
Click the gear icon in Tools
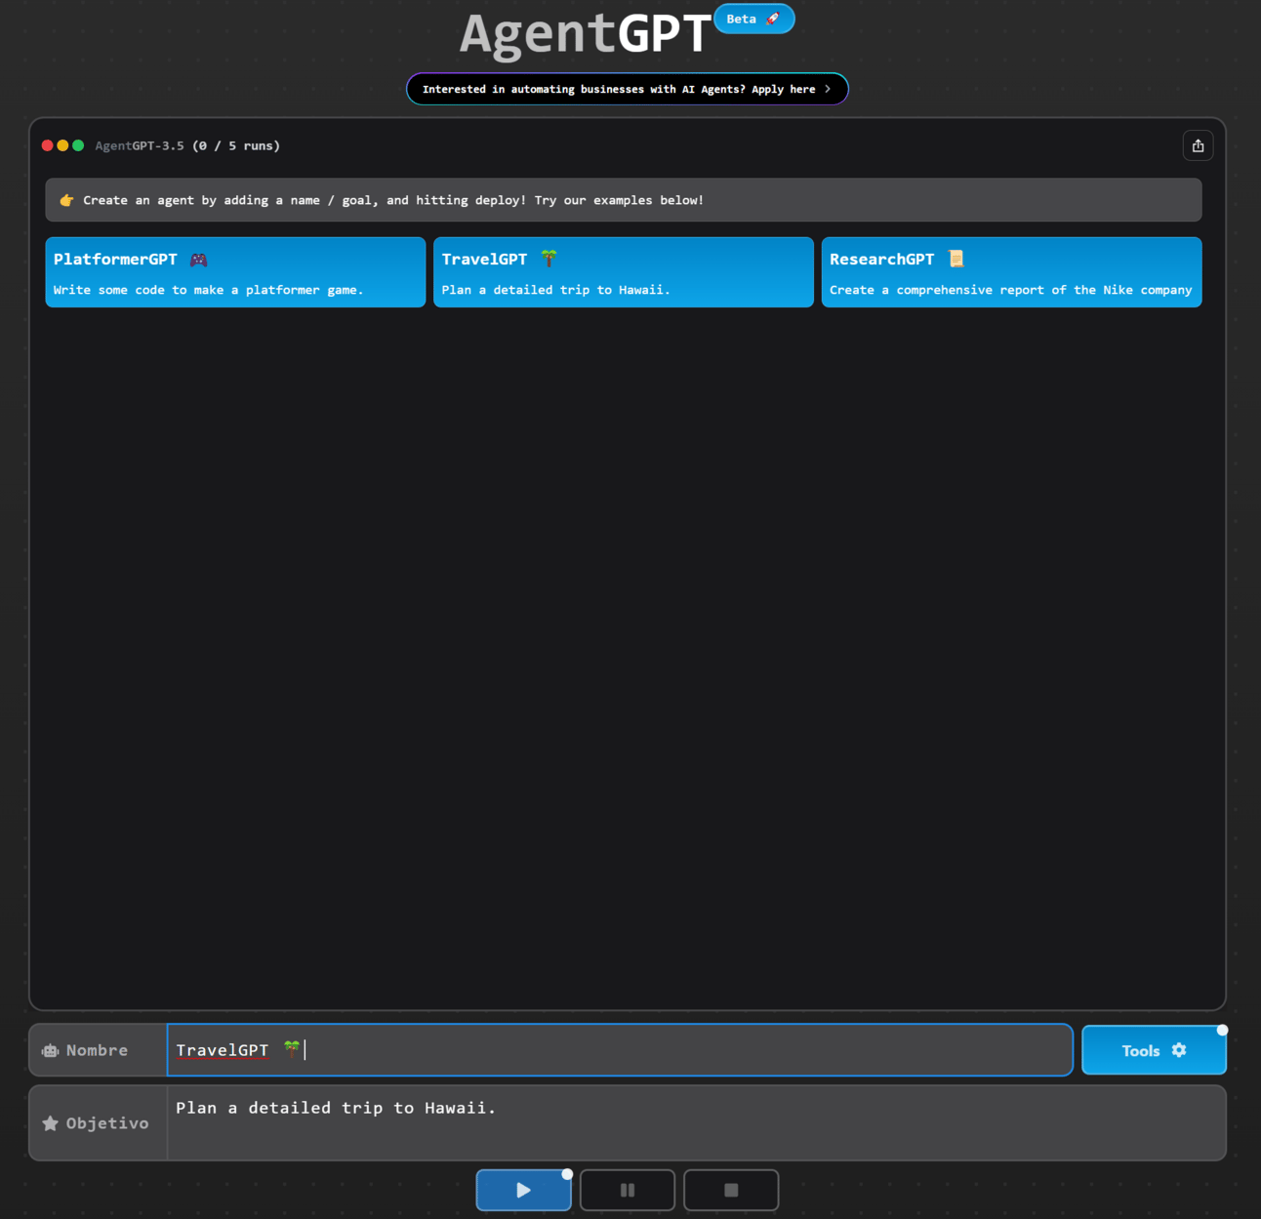(x=1179, y=1050)
